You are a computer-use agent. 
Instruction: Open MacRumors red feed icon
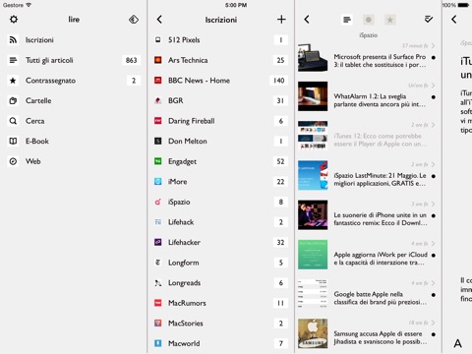[x=158, y=303]
